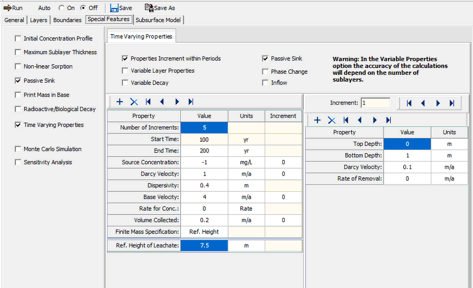Open the Finite Mass Specification dropdown cell

[204, 232]
